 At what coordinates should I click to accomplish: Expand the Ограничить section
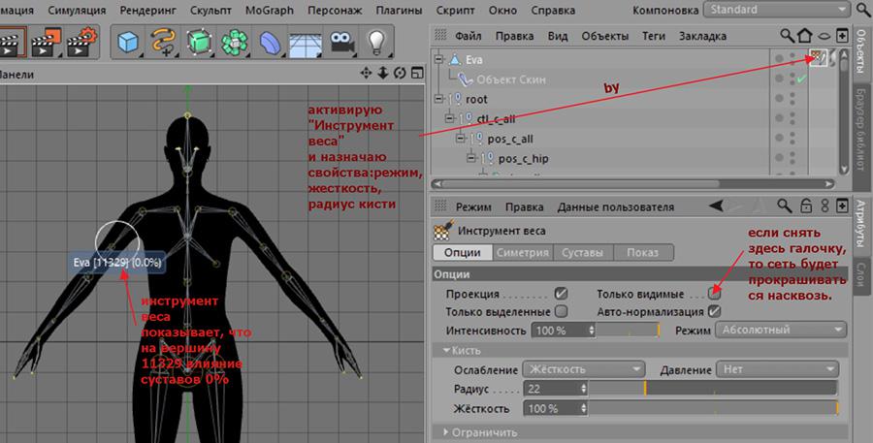447,432
